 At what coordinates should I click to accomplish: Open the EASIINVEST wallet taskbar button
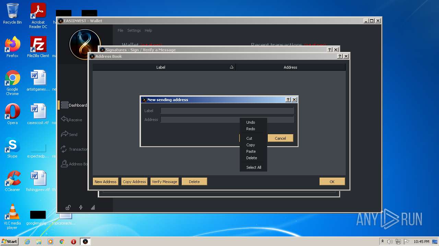point(85,242)
